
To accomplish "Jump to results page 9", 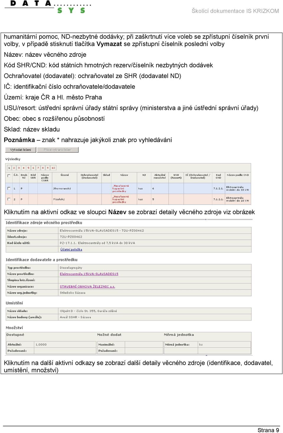I will coord(48,168).
